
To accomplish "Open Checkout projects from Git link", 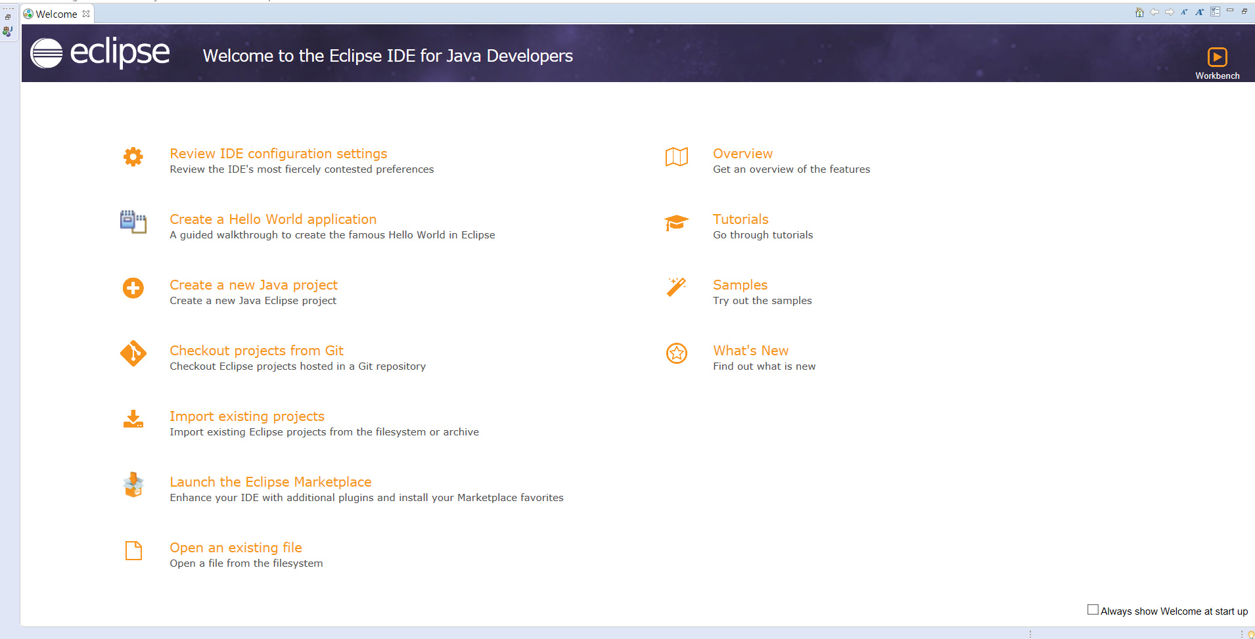I will tap(257, 351).
